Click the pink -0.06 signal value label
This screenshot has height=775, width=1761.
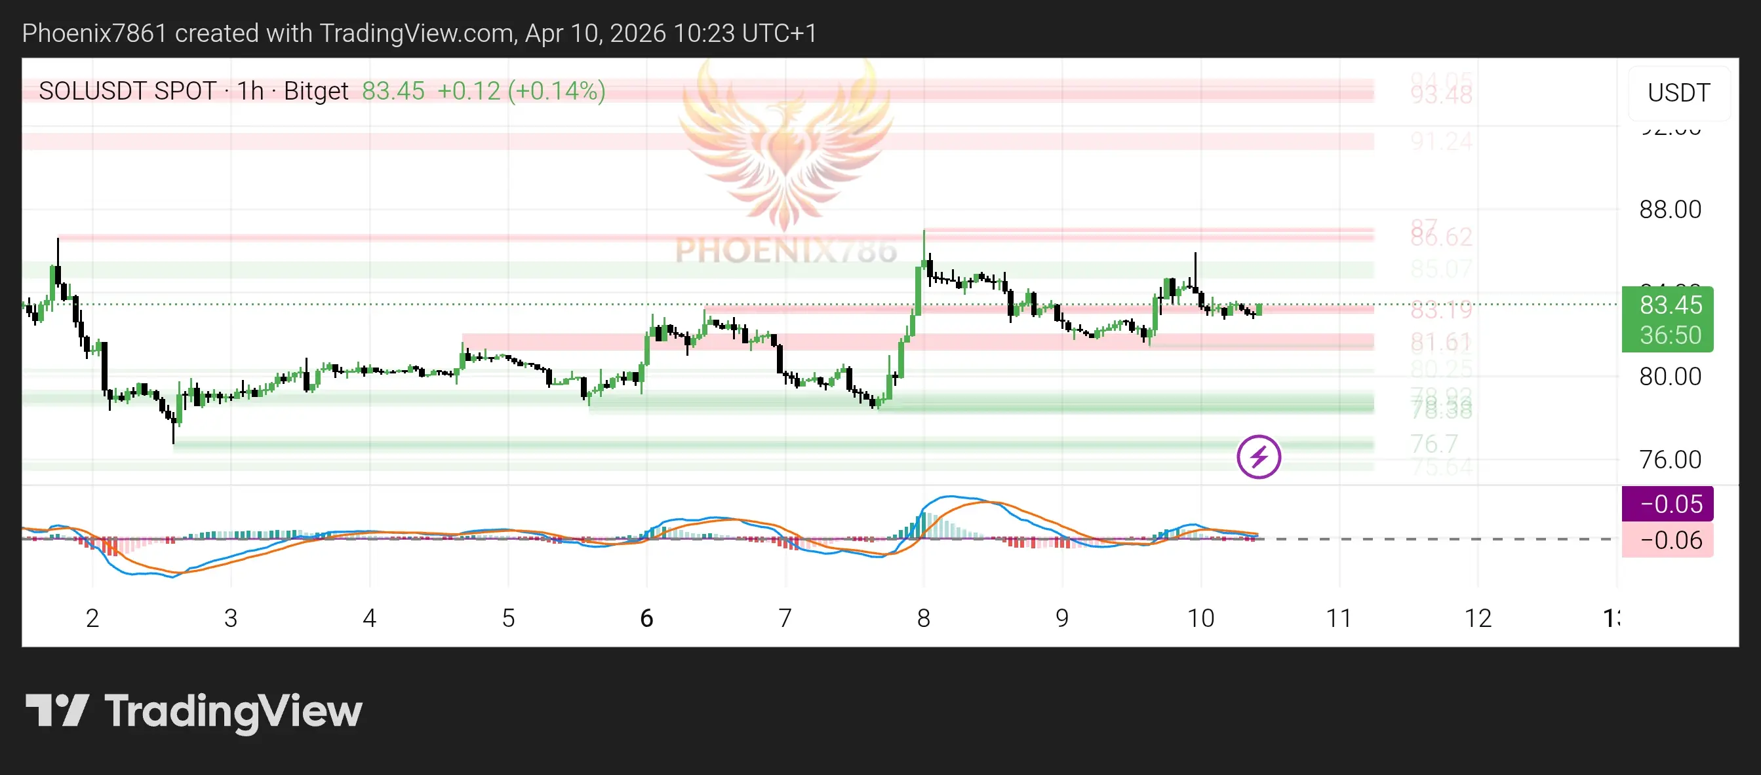click(x=1667, y=540)
